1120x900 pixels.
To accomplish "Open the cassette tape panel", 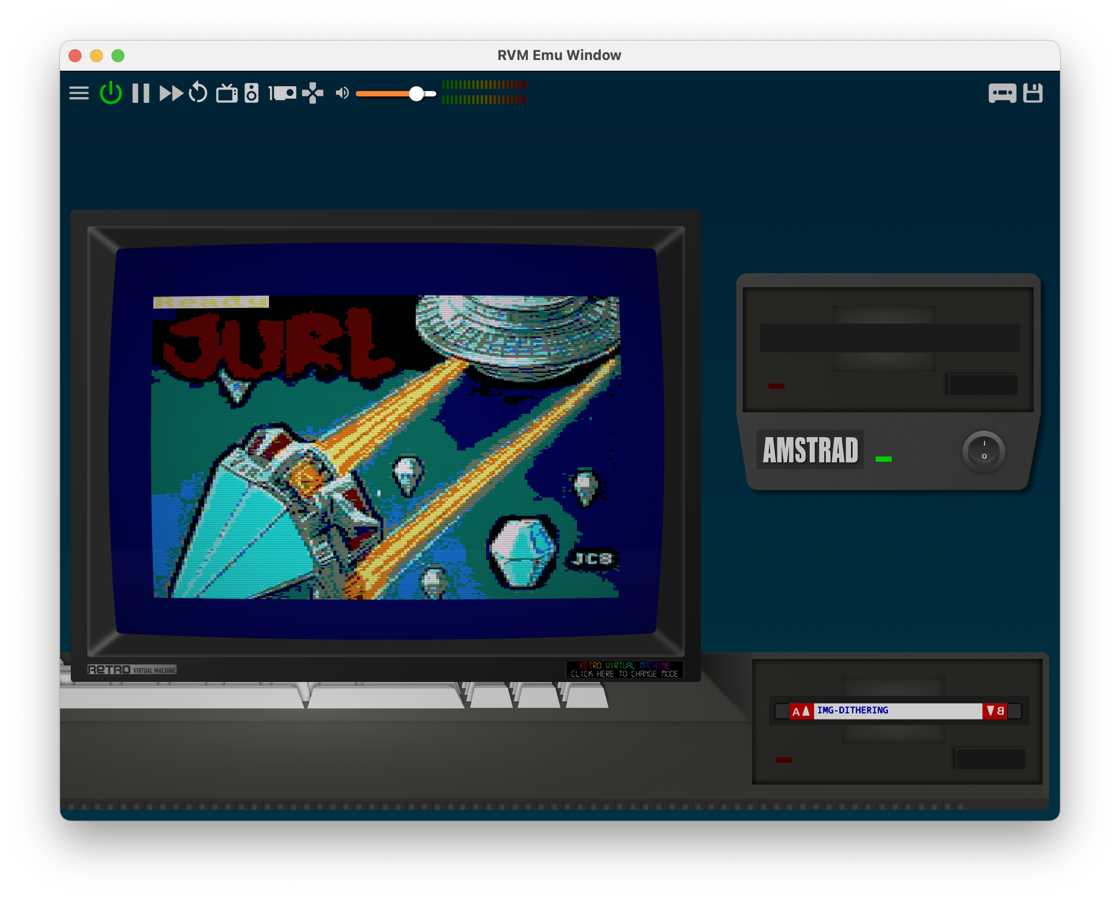I will pyautogui.click(x=1002, y=93).
